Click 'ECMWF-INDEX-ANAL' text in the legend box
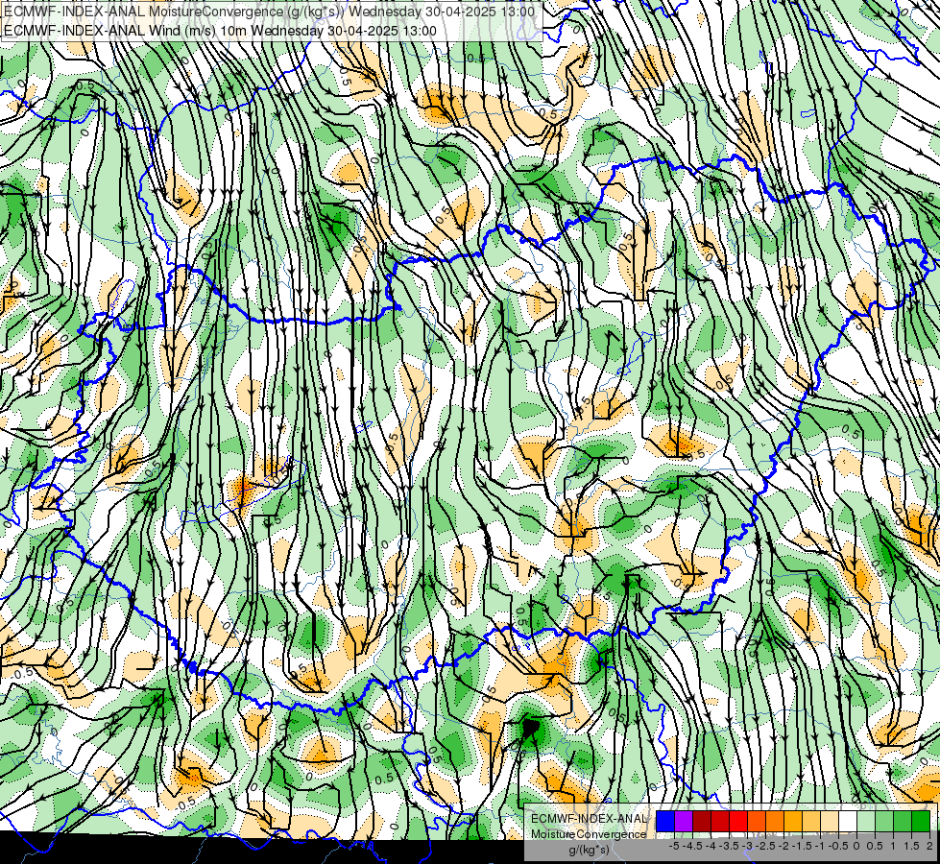940x864 pixels. pyautogui.click(x=590, y=819)
